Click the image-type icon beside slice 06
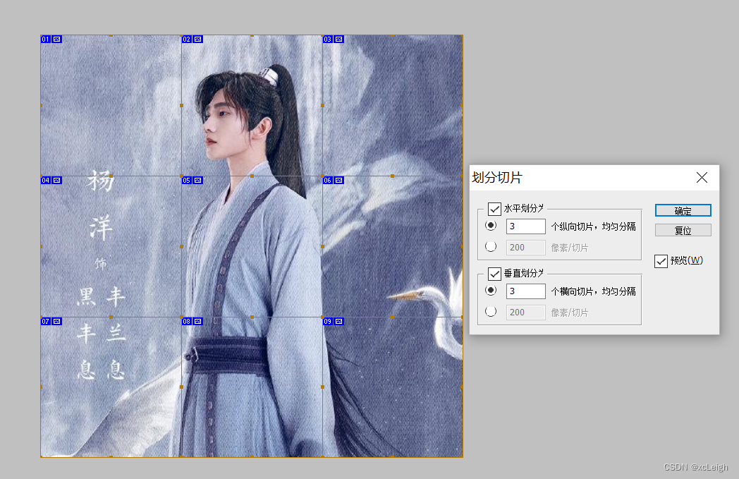The height and width of the screenshot is (479, 739). [x=339, y=180]
